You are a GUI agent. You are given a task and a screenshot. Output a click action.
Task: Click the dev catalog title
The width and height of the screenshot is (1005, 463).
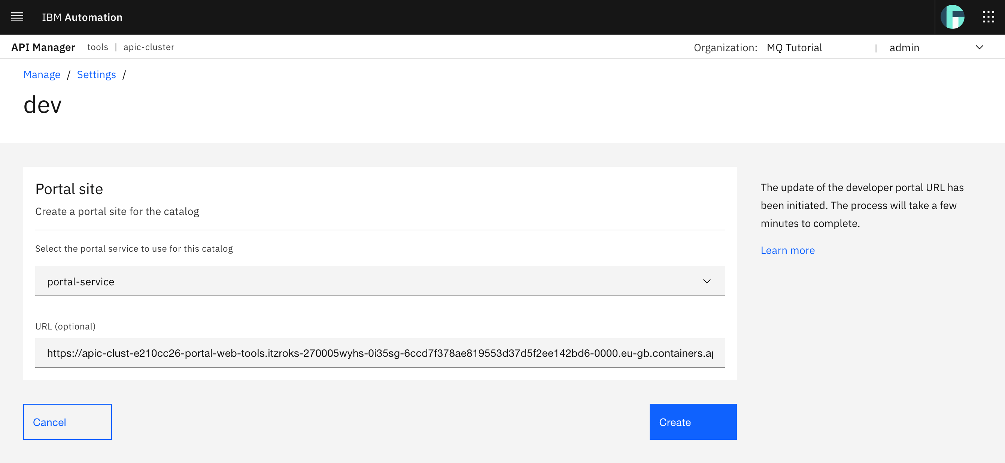click(42, 104)
